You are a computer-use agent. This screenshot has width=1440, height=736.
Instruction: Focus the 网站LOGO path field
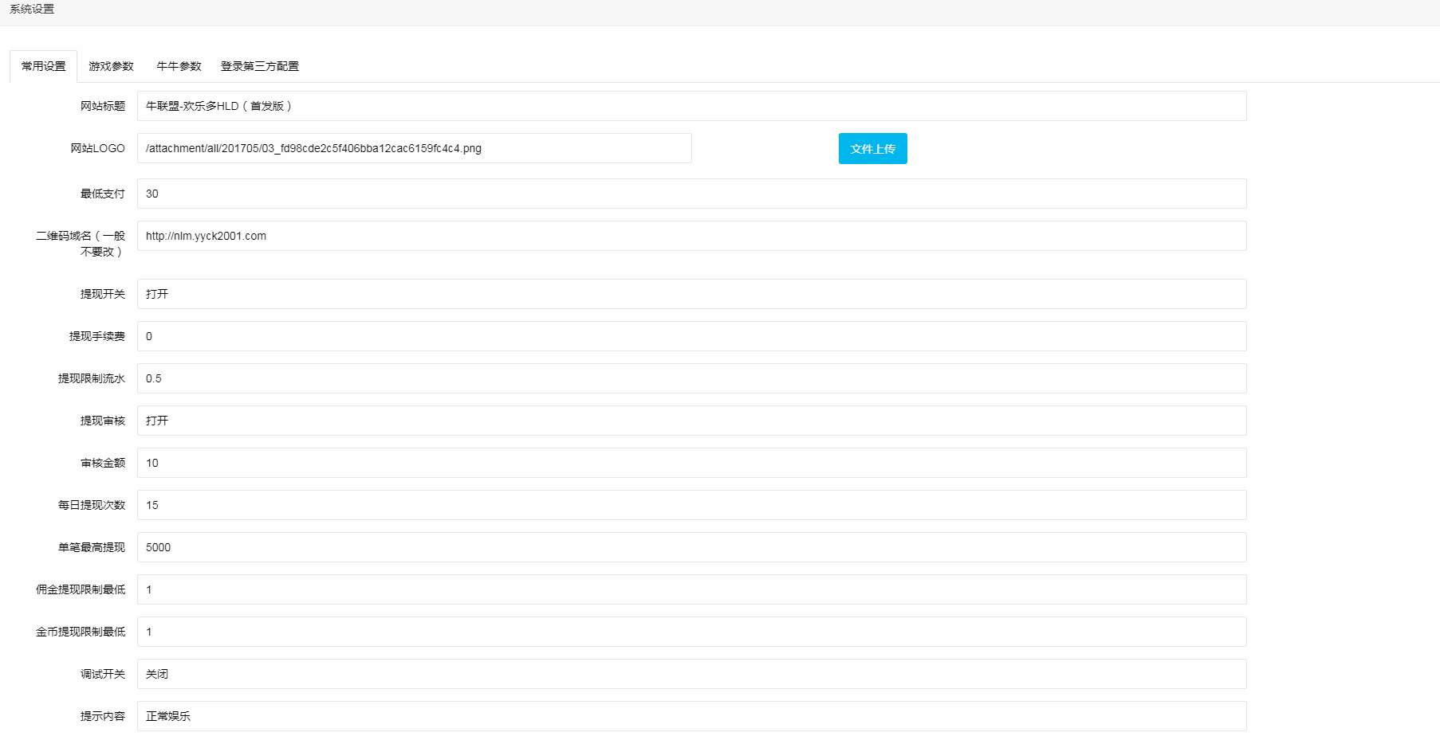[x=414, y=148]
